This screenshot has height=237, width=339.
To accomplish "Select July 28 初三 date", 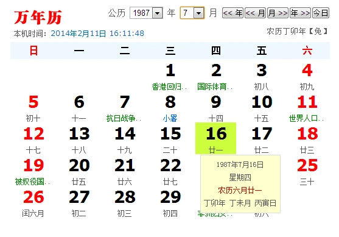I will coord(125,203).
